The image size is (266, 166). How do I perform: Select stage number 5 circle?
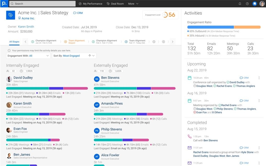154,41
